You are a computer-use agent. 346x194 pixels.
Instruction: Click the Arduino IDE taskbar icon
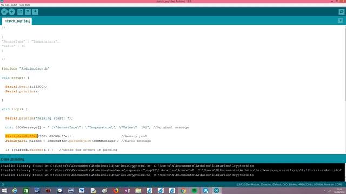pos(216,190)
